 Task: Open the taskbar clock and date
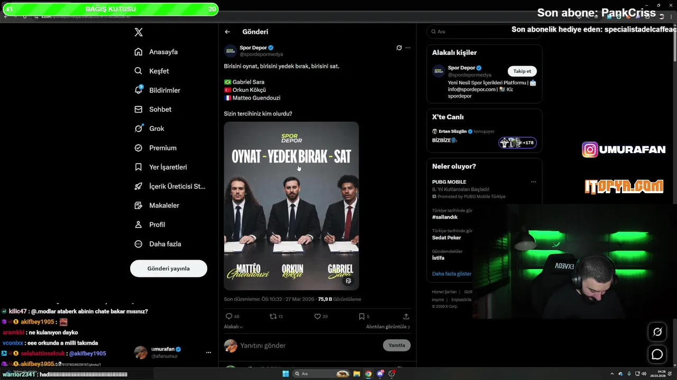click(658, 374)
